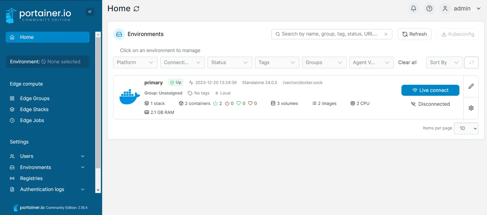487x215 pixels.
Task: Go to Home in the sidebar
Action: [48, 37]
